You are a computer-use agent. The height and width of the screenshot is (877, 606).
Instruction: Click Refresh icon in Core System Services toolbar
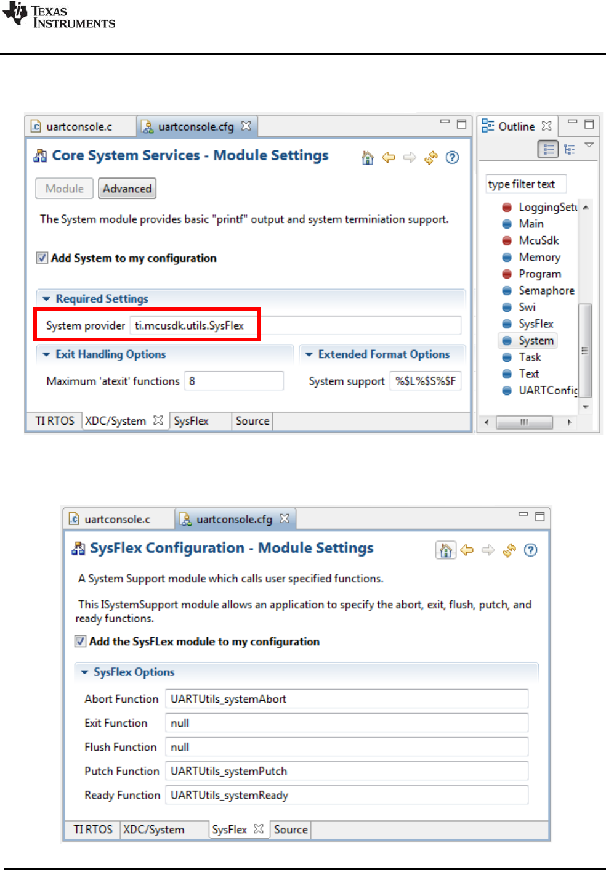coord(430,158)
